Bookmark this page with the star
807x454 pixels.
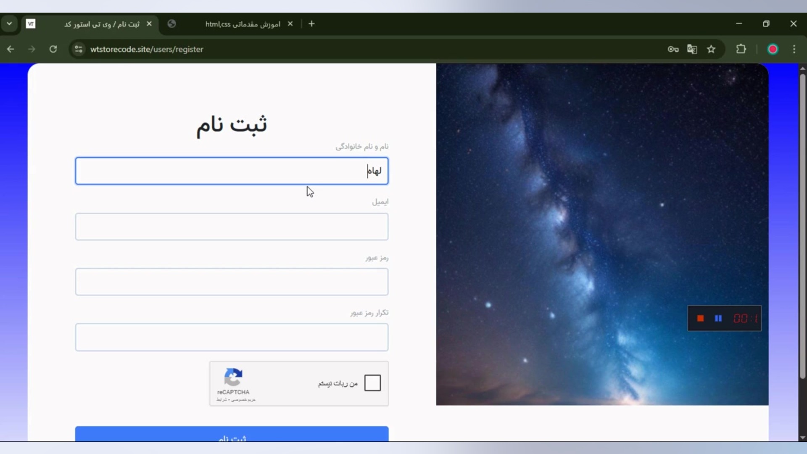coord(711,49)
